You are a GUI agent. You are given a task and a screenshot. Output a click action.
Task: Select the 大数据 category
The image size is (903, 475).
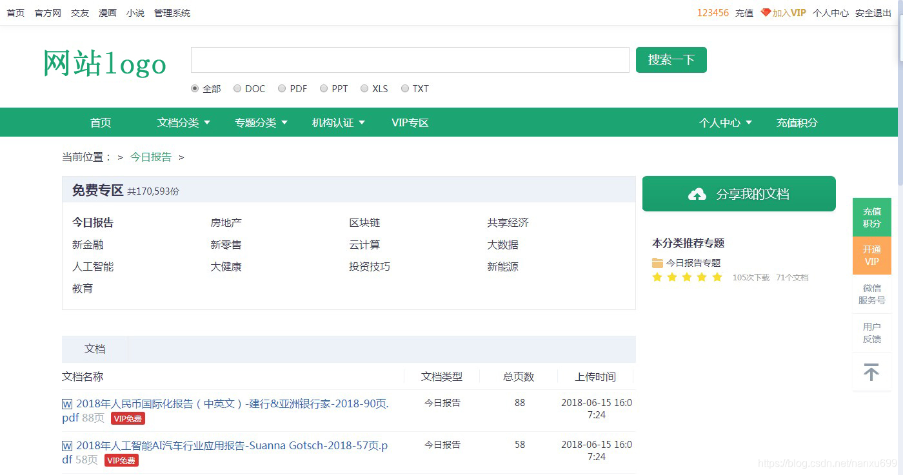(x=502, y=244)
